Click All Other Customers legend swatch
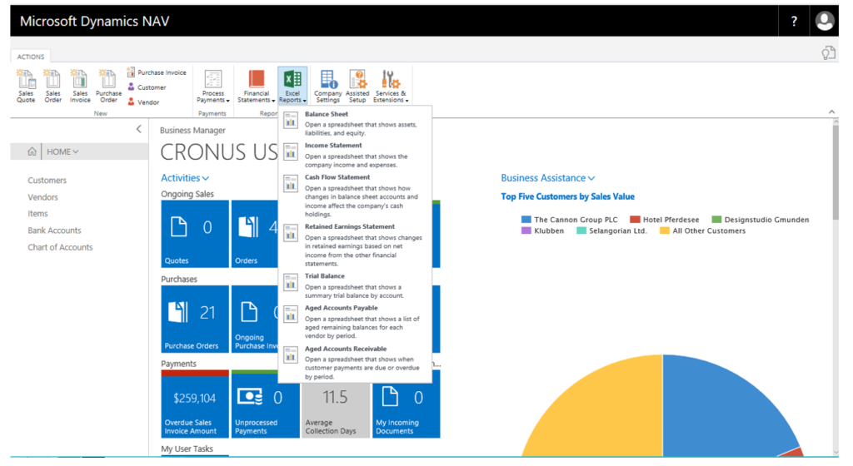Screen dimensions: 853x466 (664, 231)
